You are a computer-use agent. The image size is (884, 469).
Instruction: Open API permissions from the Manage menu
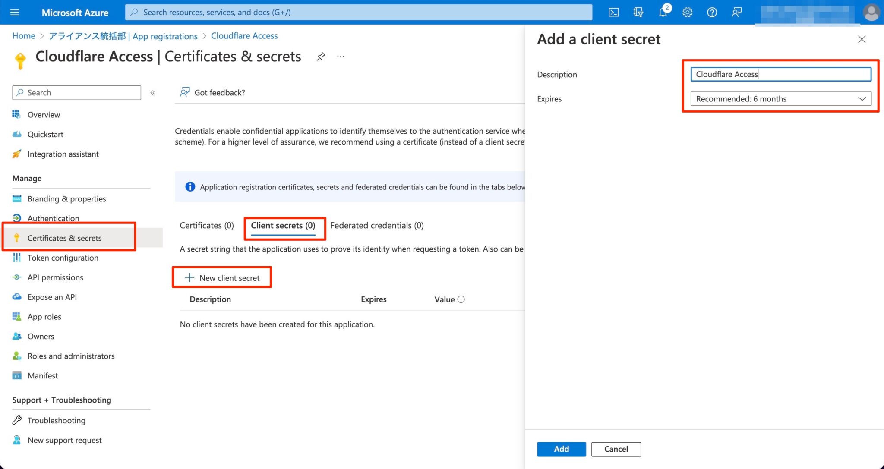(x=55, y=277)
